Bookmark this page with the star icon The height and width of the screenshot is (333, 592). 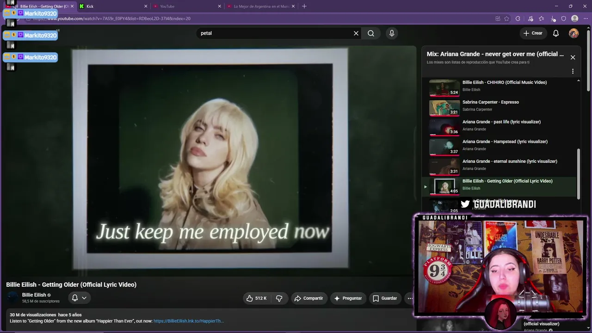[x=506, y=18]
